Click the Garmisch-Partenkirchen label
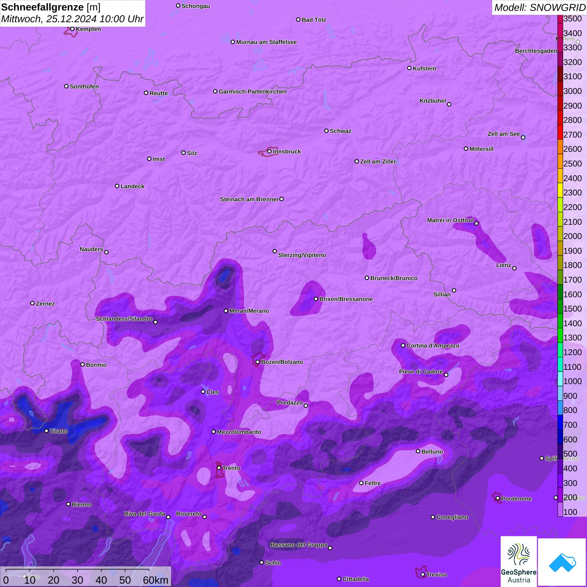 tap(253, 91)
